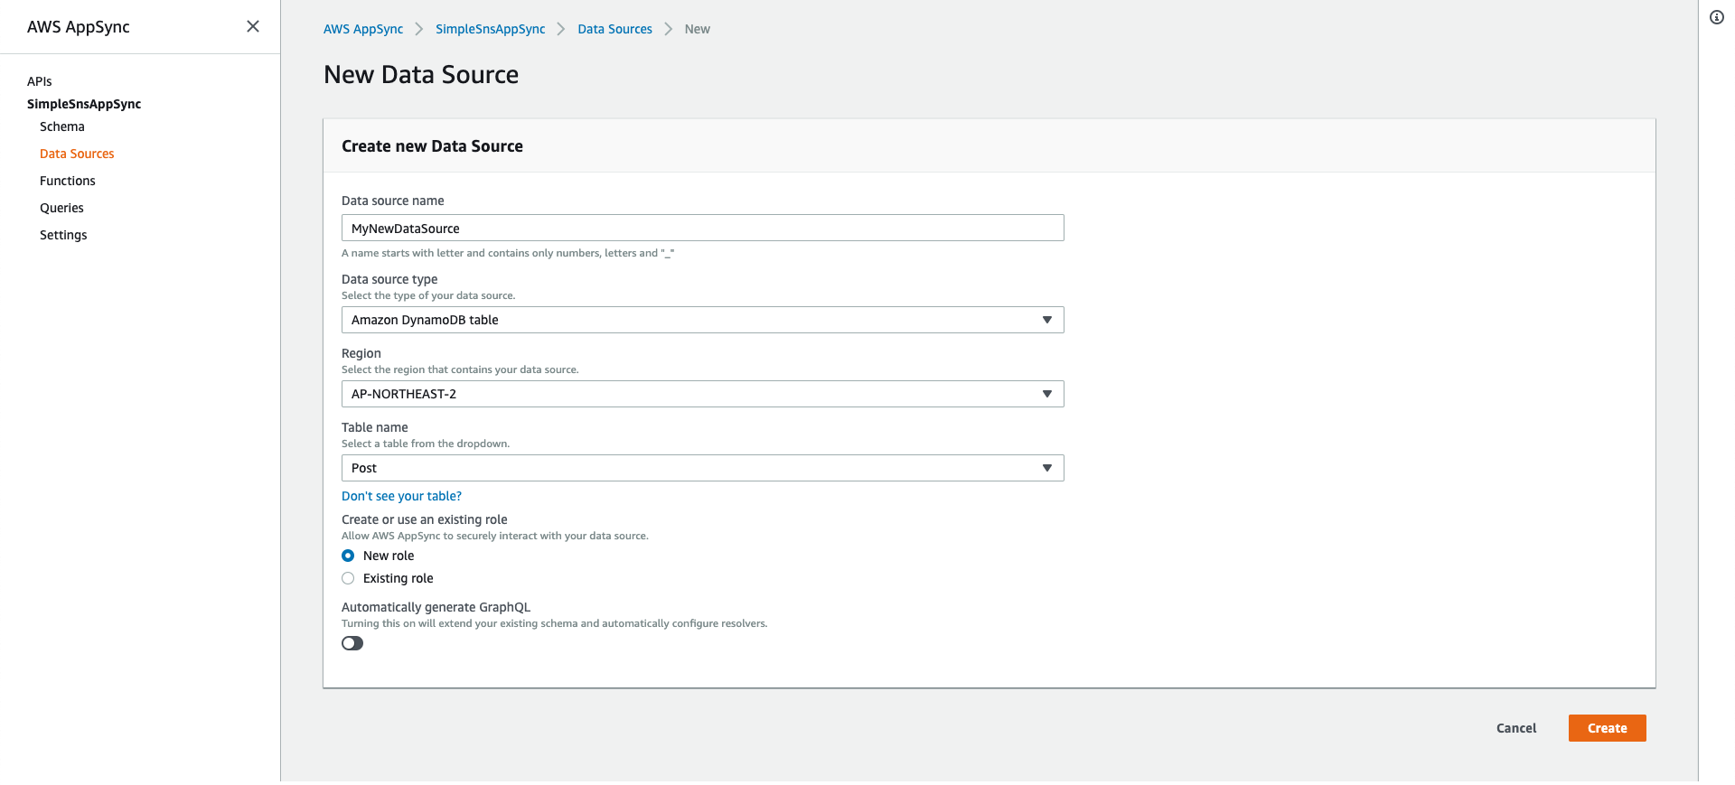Screen dimensions: 1735x785
Task: Open Settings in the sidebar
Action: 63,235
